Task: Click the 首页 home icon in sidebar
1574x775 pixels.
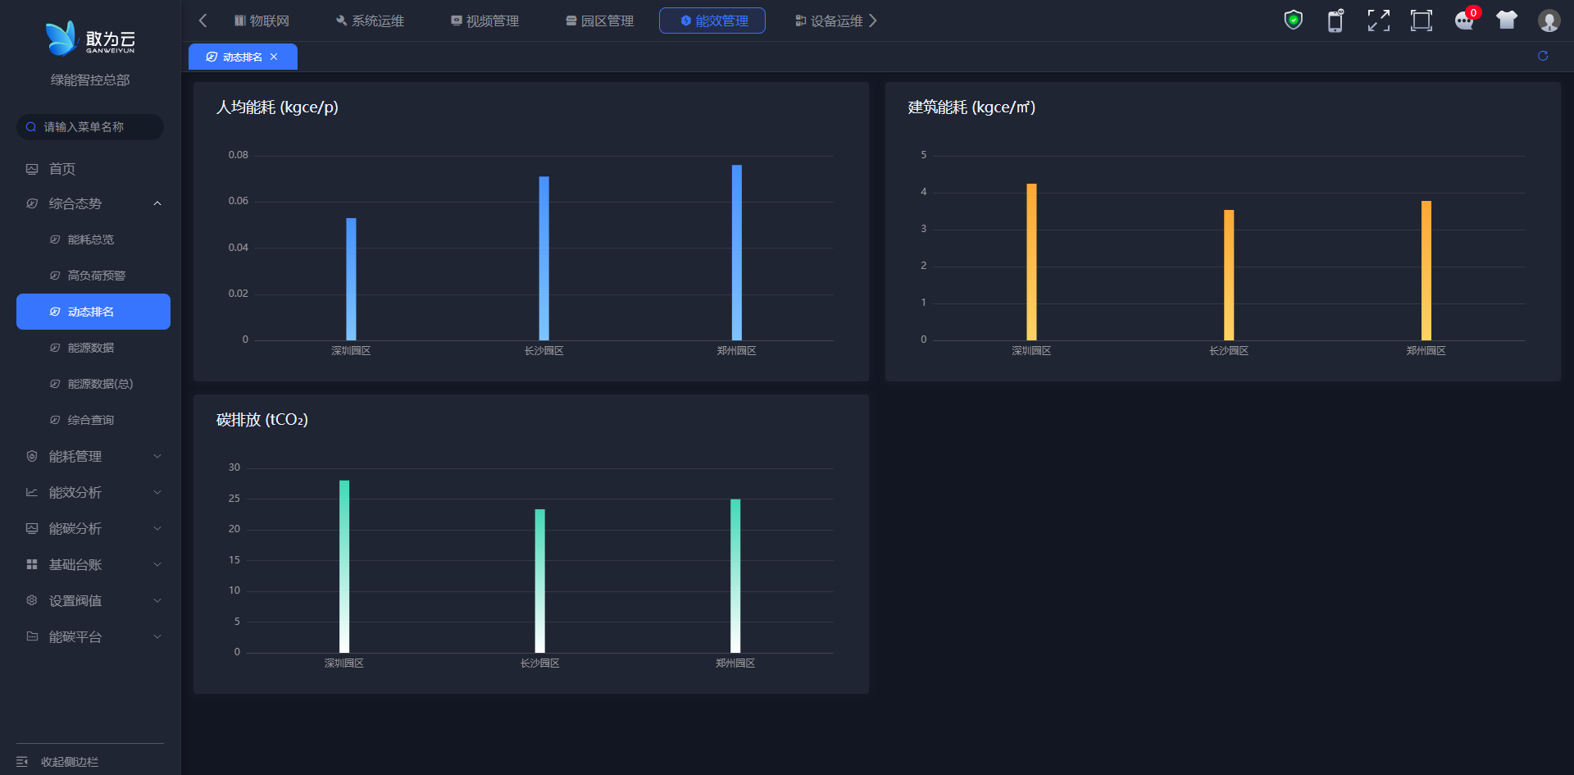Action: click(x=32, y=169)
